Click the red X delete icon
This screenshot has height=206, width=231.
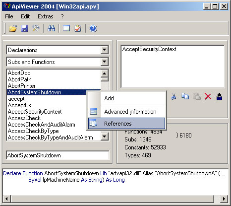click(208, 96)
